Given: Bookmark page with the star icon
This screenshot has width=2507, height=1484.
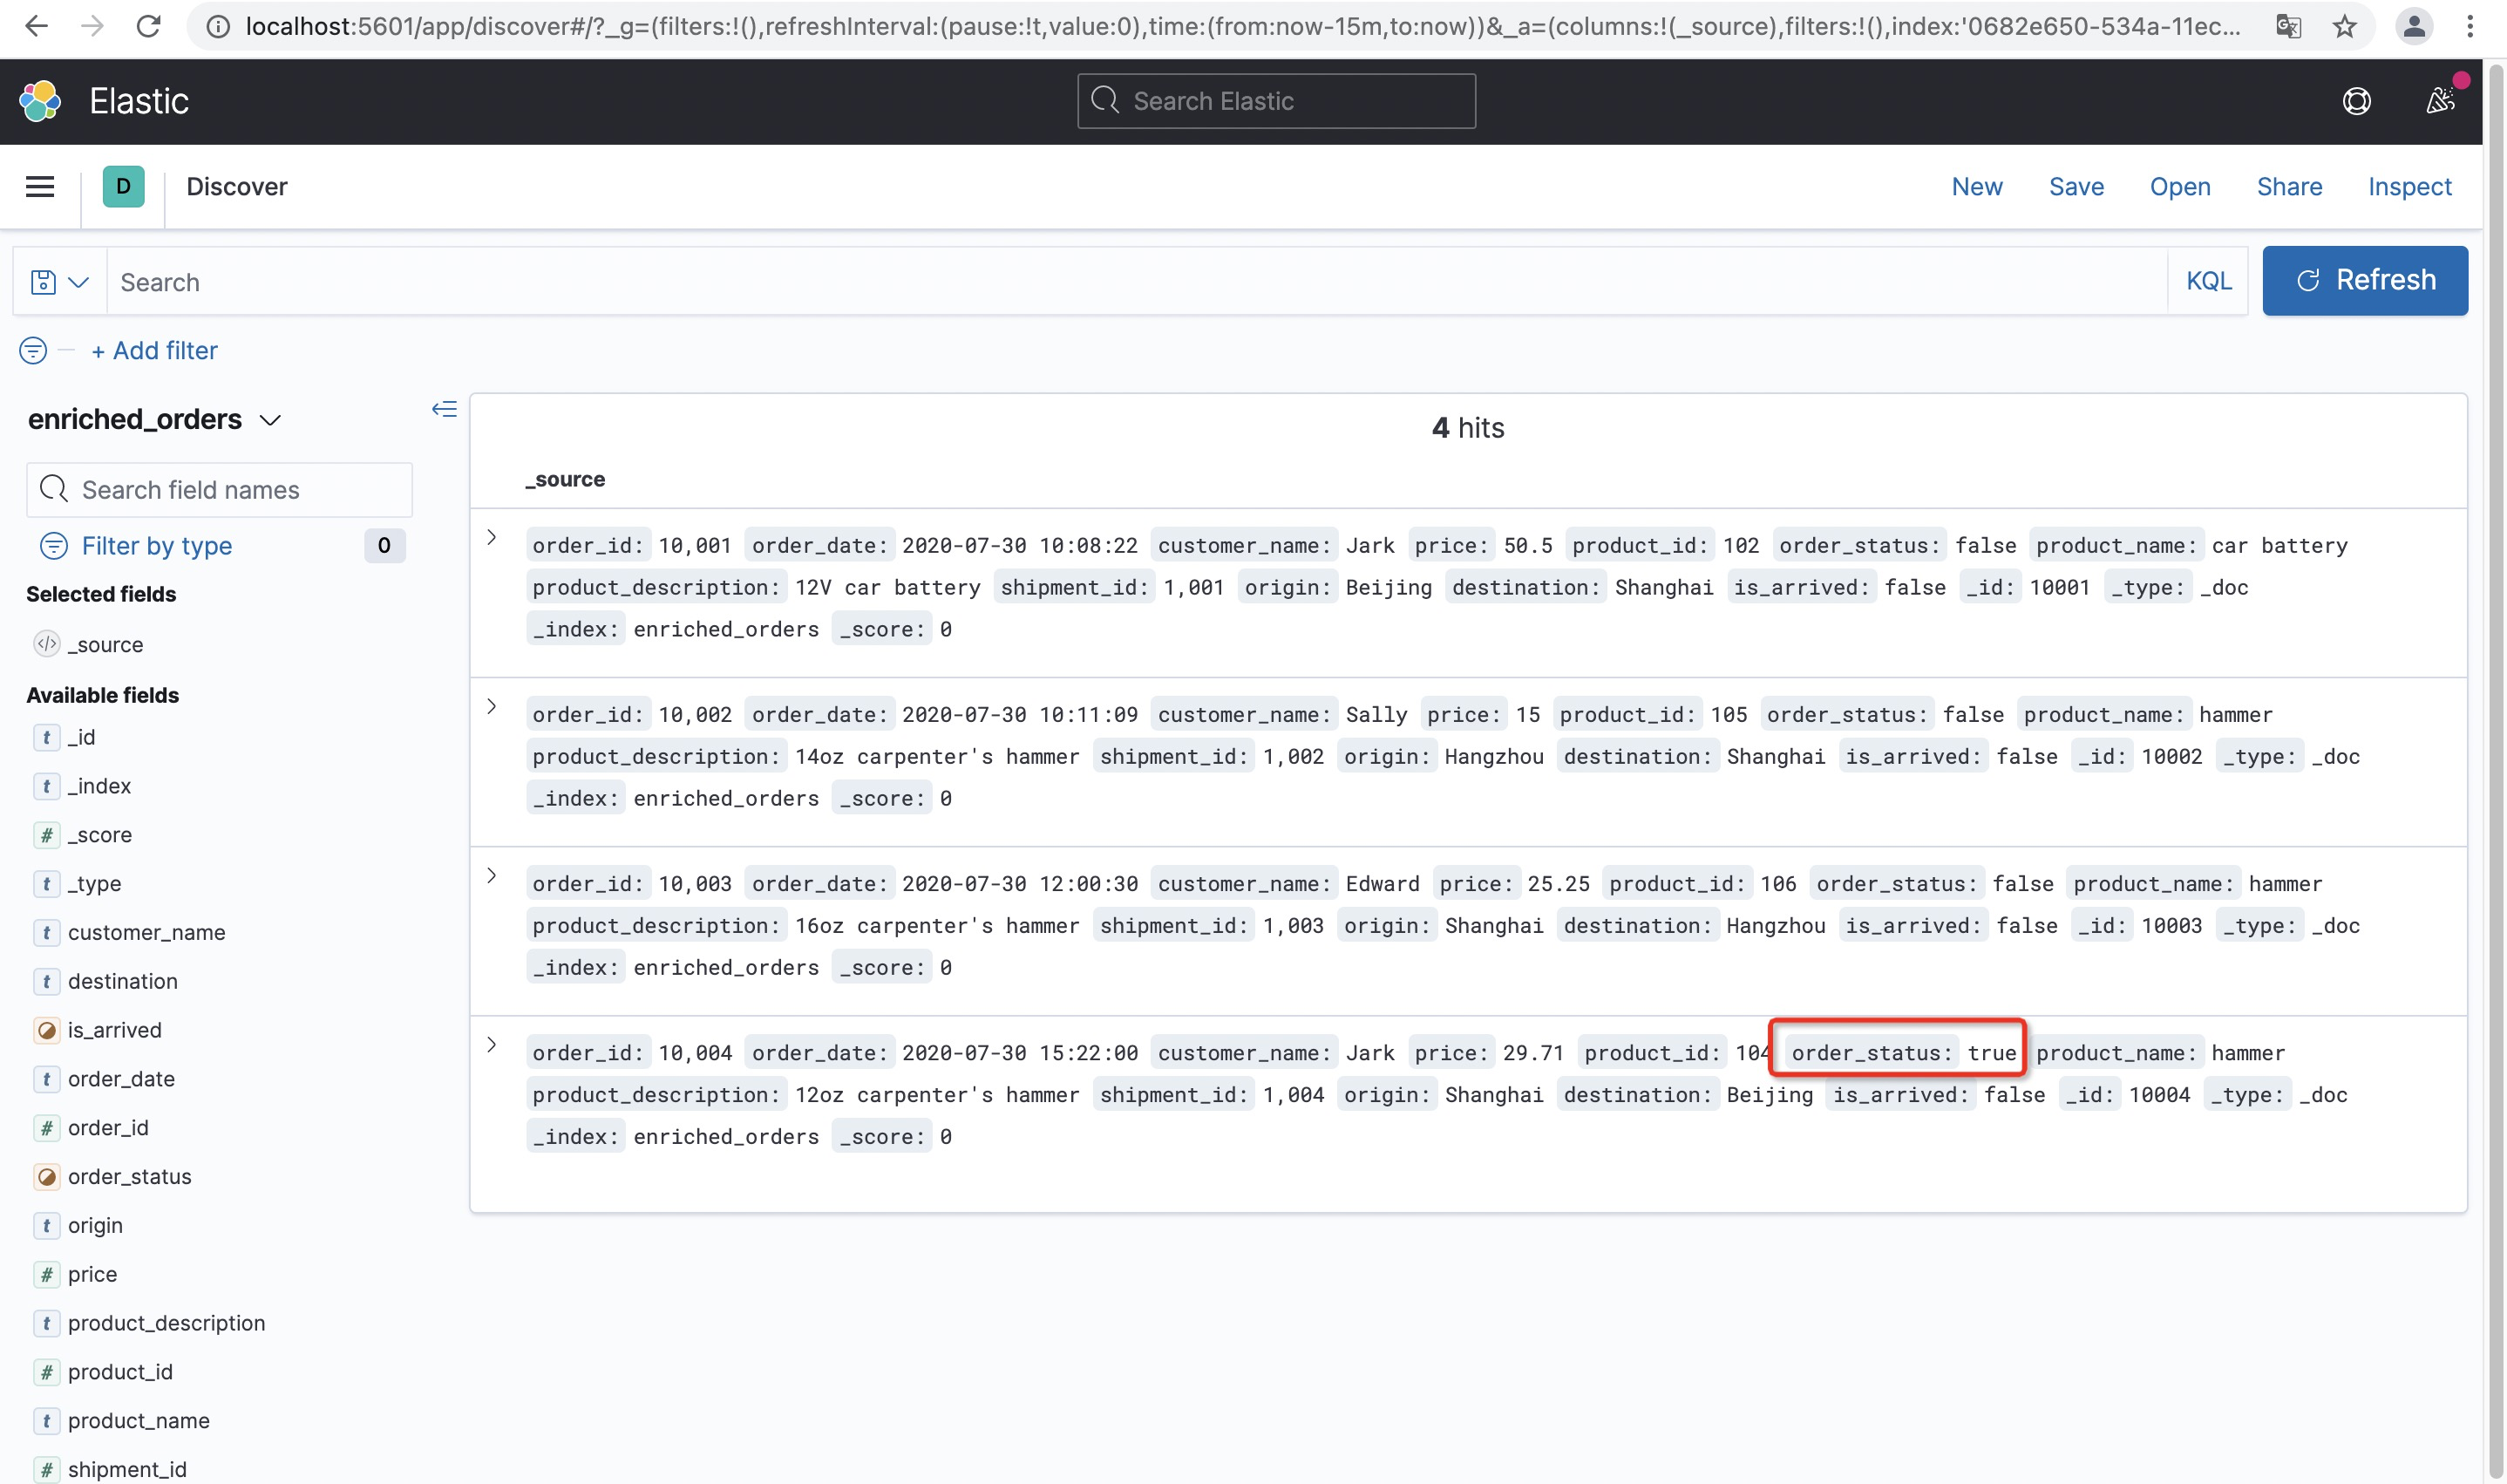Looking at the screenshot, I should 2344,27.
